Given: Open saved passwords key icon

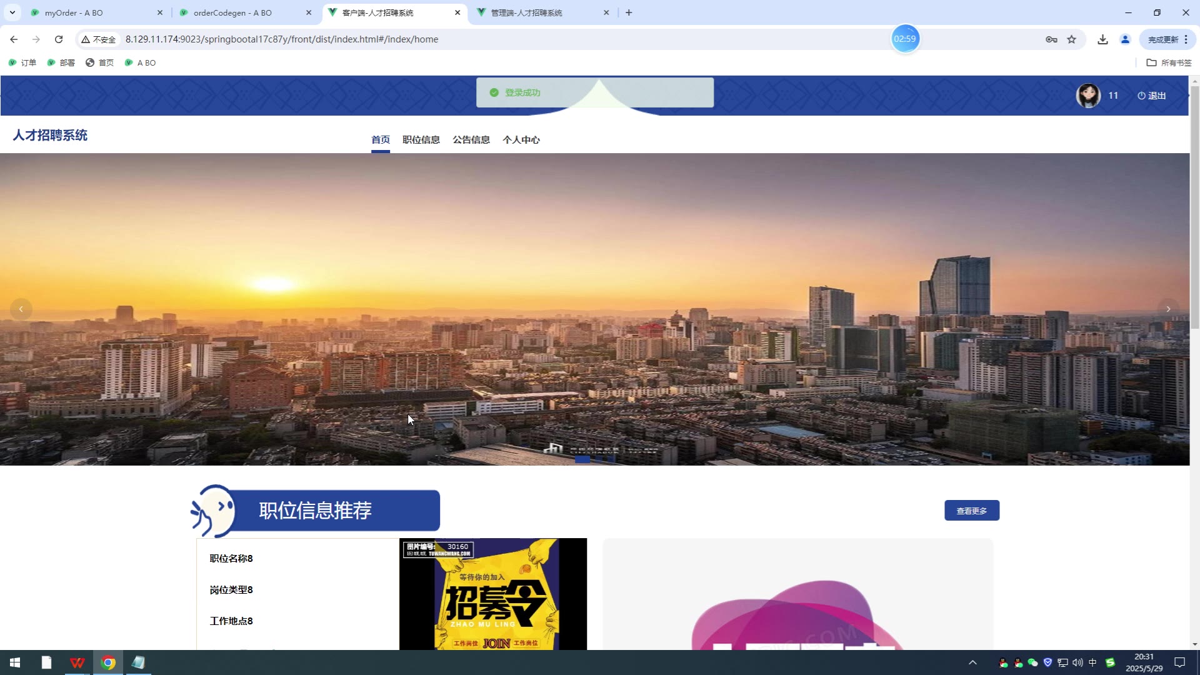Looking at the screenshot, I should pos(1051,39).
